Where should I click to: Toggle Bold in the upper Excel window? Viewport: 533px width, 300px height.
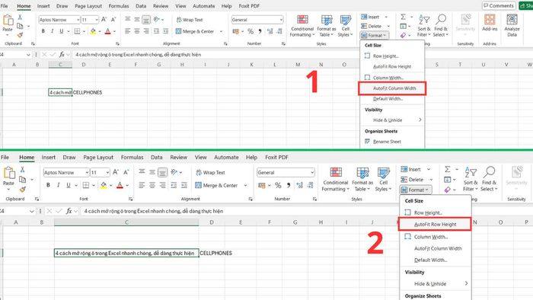[x=43, y=31]
